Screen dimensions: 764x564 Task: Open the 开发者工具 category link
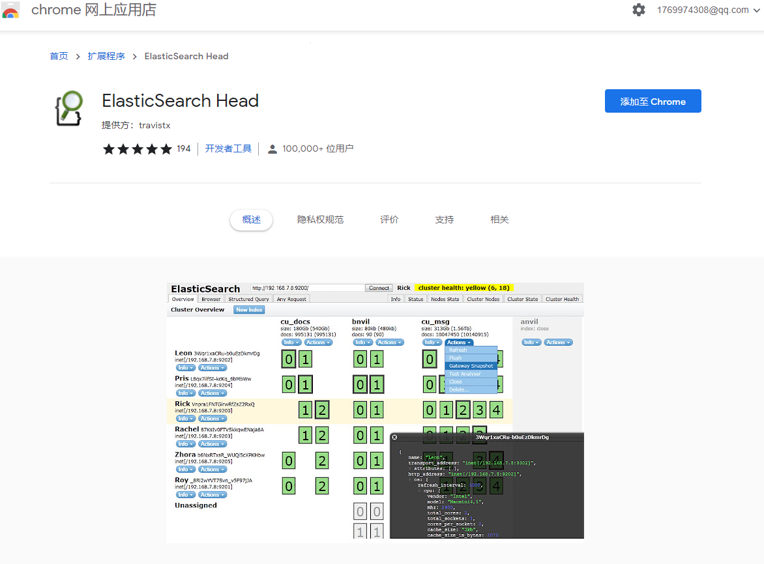tap(228, 149)
